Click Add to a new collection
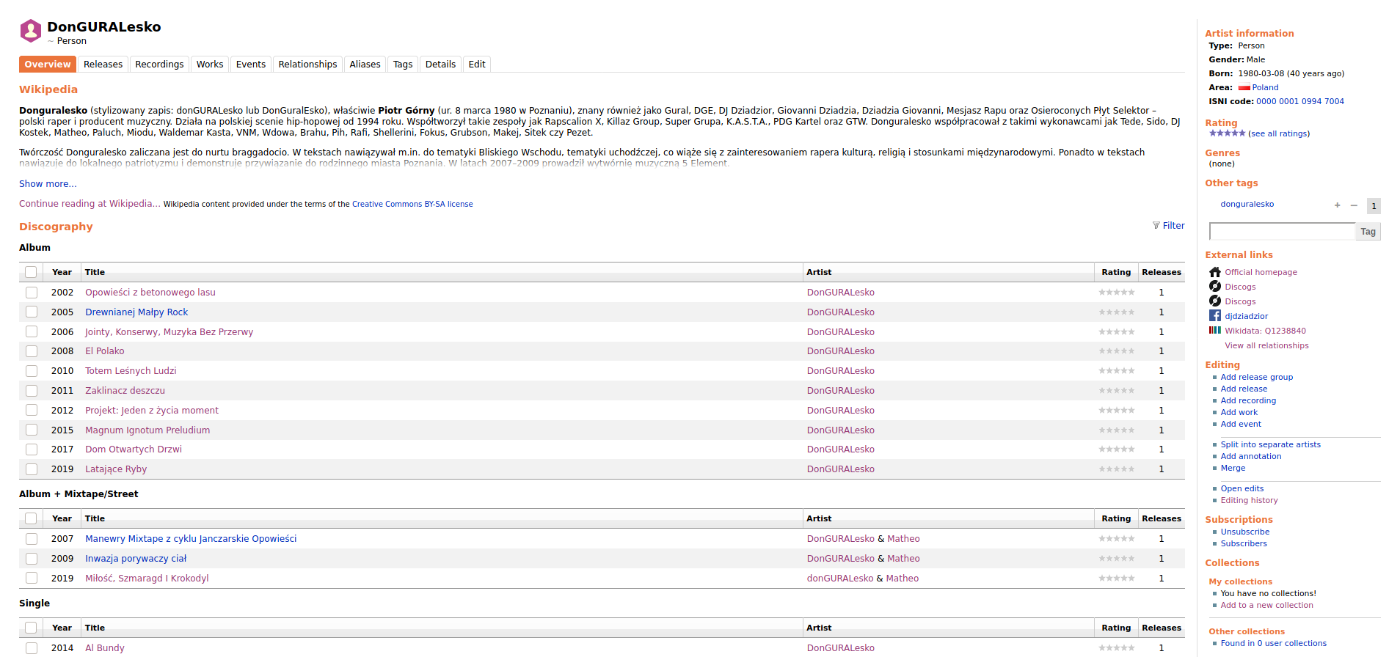1400x657 pixels. pyautogui.click(x=1267, y=606)
